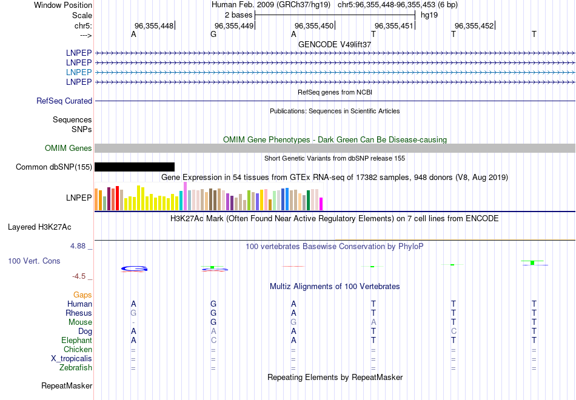Click the G base in chr5 sequence row
576x400 pixels.
click(213, 34)
